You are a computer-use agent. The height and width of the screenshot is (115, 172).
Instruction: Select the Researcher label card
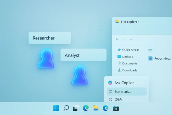(x=50, y=38)
